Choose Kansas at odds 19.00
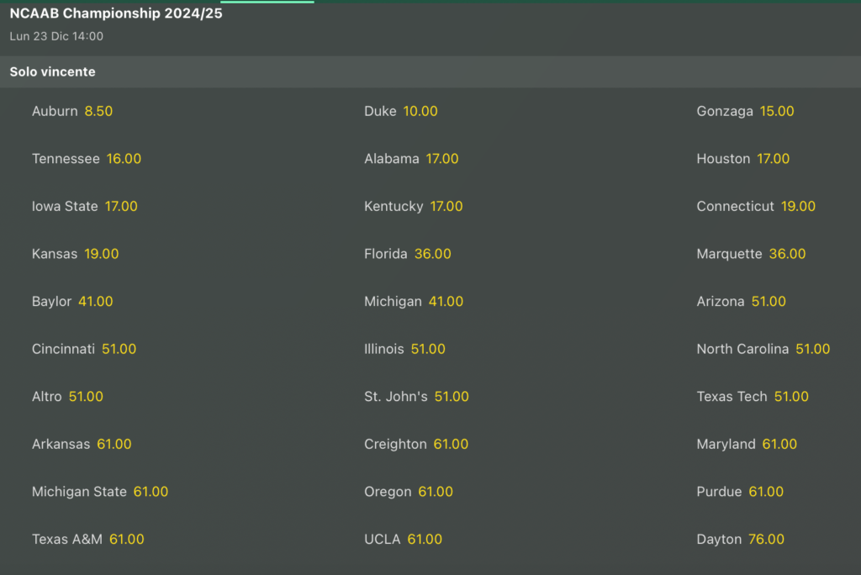 point(75,254)
